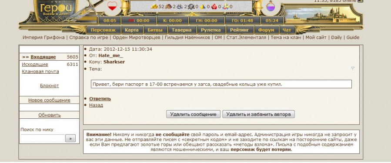Viewport: 391px width, 163px height.
Task: Click the ГН: 00:00 timer
Action: 206,21
